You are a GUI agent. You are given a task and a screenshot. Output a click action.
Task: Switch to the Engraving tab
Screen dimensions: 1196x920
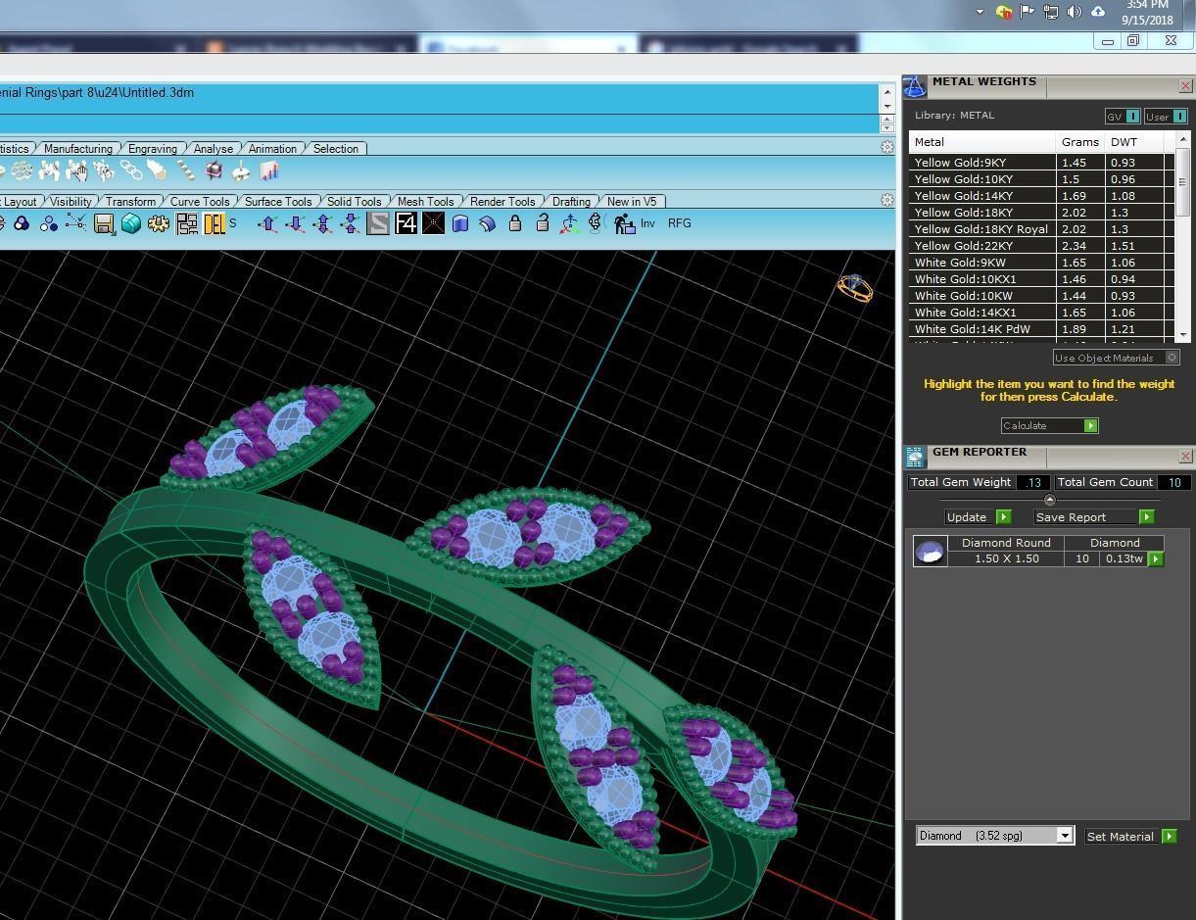153,149
